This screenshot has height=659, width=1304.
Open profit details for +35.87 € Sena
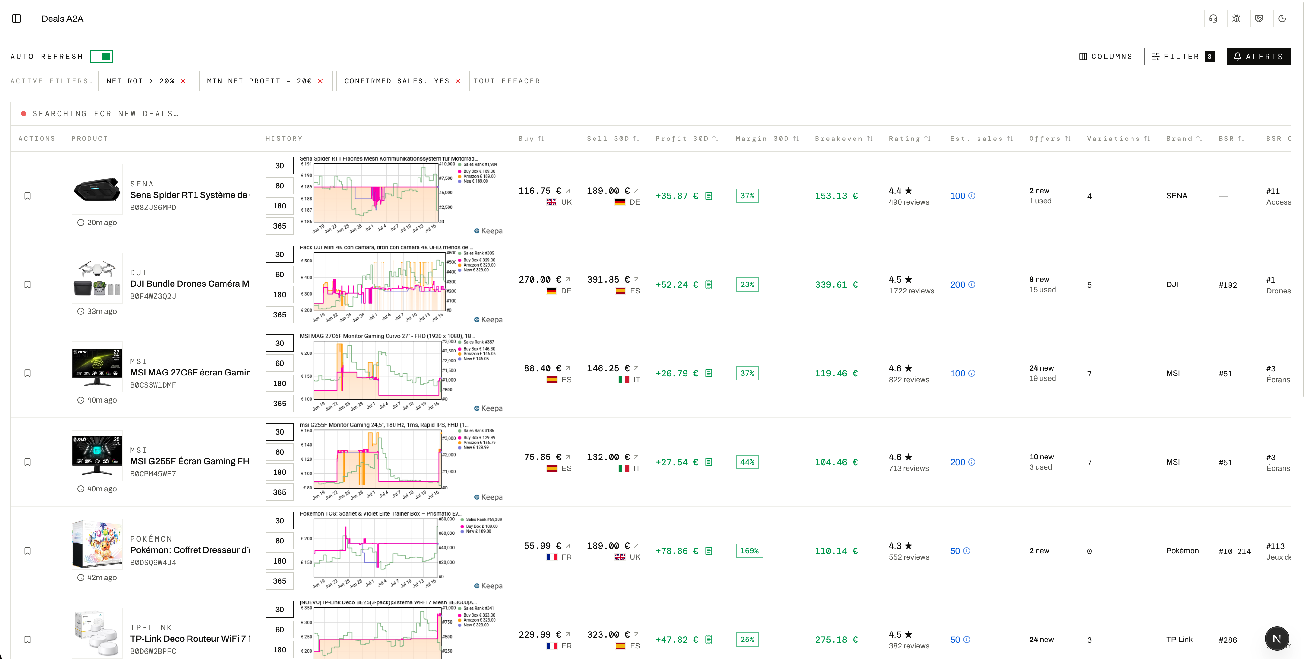tap(709, 196)
